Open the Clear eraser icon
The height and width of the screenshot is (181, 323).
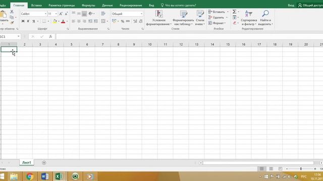pos(234,23)
